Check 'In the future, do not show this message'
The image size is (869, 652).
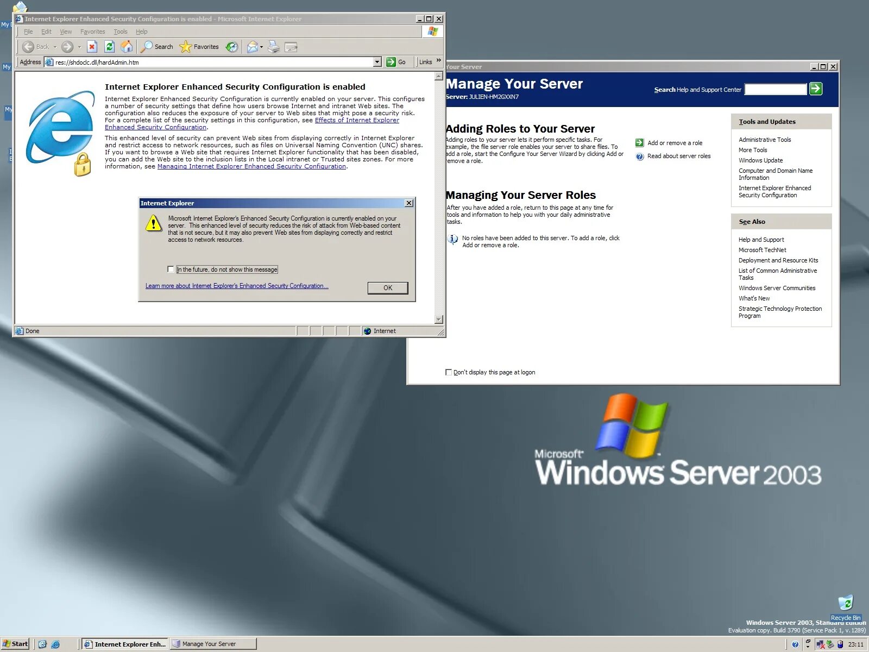[171, 269]
